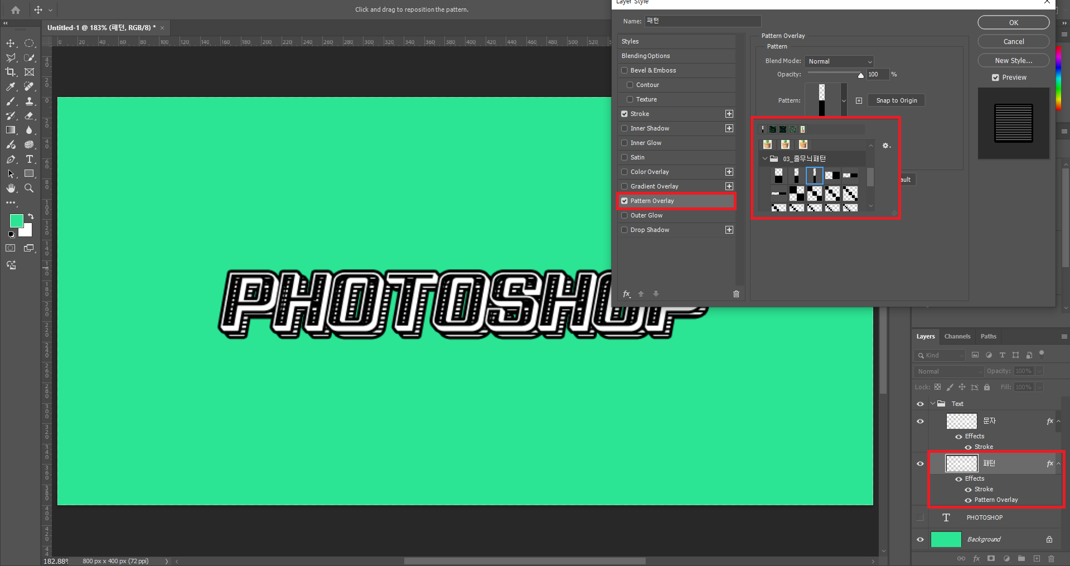Viewport: 1070px width, 566px height.
Task: Select the Untitled-1 document tab
Action: 101,27
